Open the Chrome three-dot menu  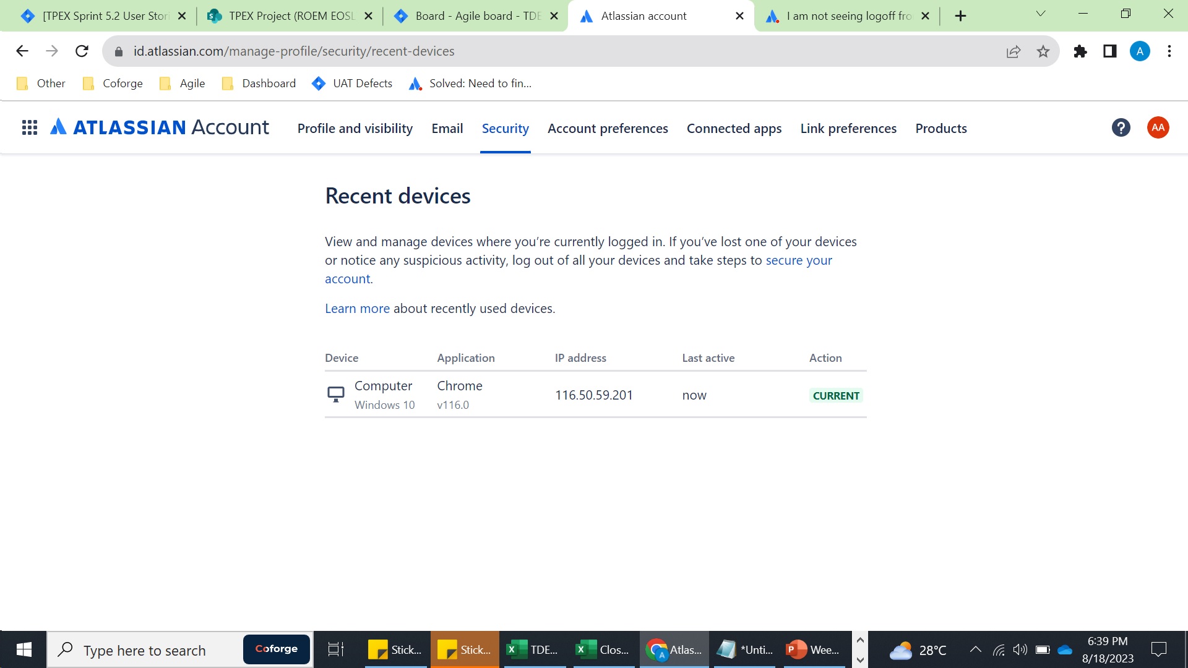(1169, 51)
